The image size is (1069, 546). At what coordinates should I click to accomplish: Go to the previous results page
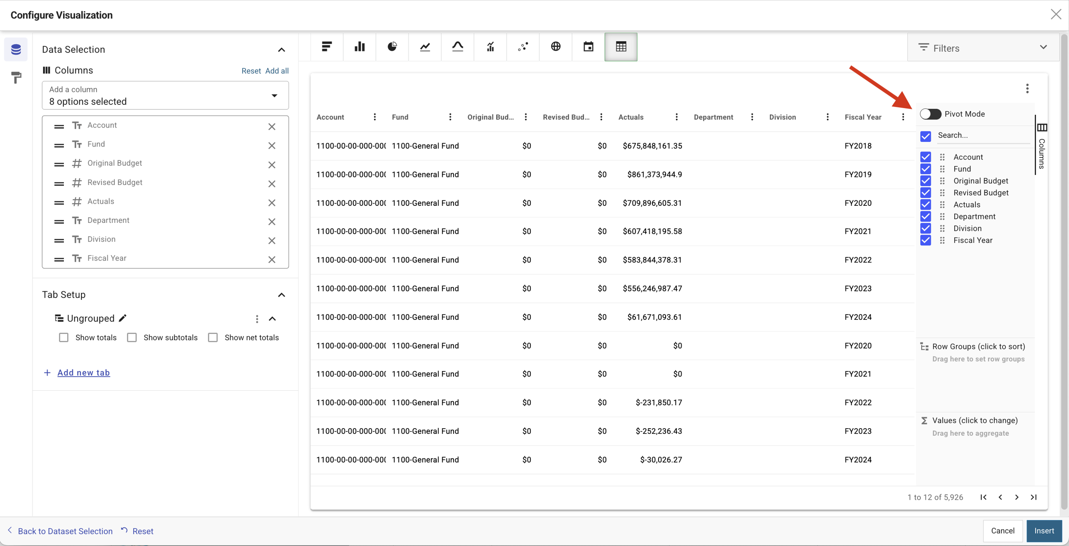tap(1000, 497)
